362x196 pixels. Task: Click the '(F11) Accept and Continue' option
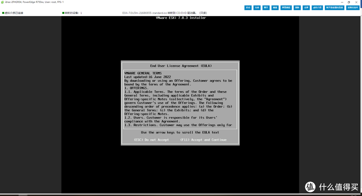click(x=203, y=140)
